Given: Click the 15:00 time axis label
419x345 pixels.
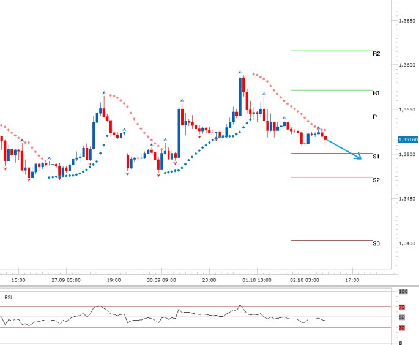Looking at the screenshot, I should pyautogui.click(x=18, y=280).
